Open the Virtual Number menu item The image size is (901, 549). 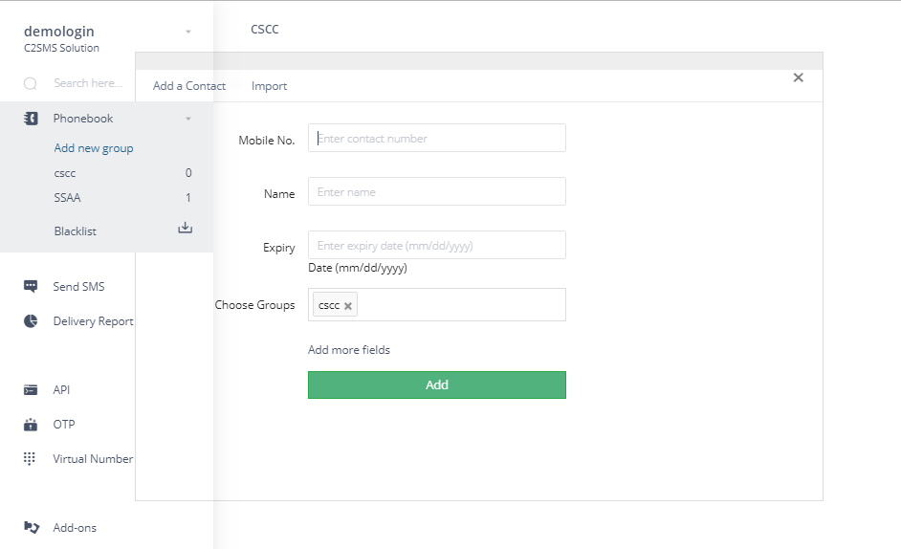tap(93, 459)
